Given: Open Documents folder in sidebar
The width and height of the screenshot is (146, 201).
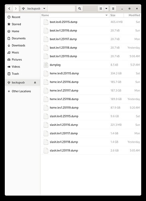Looking at the screenshot, I should click(22, 38).
